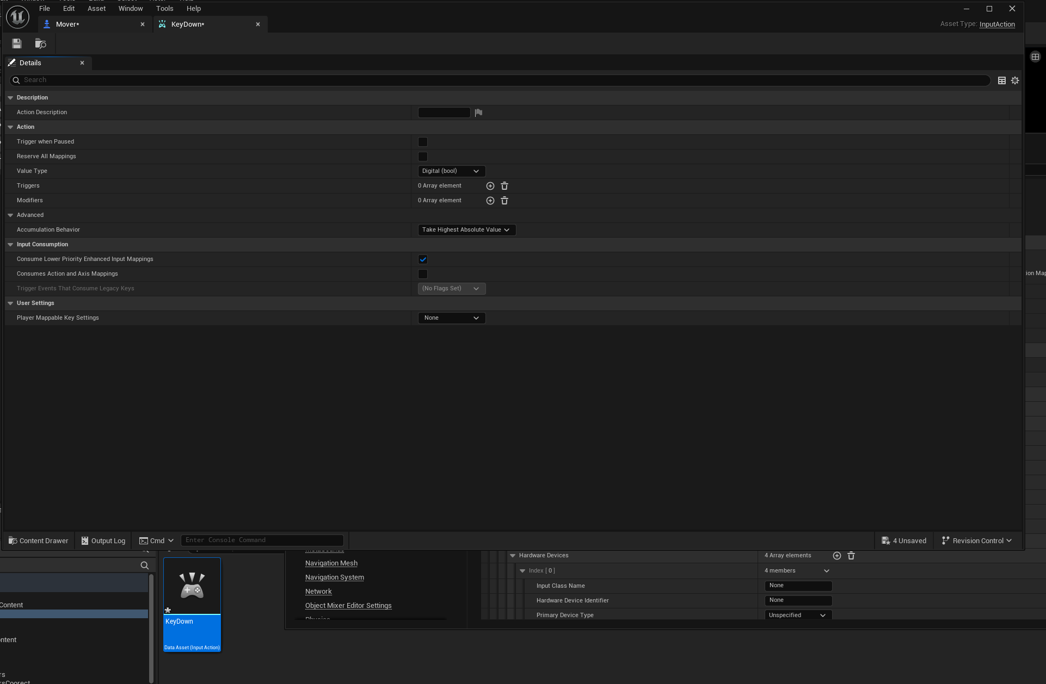Open the Asset menu
The image size is (1046, 684).
[96, 9]
